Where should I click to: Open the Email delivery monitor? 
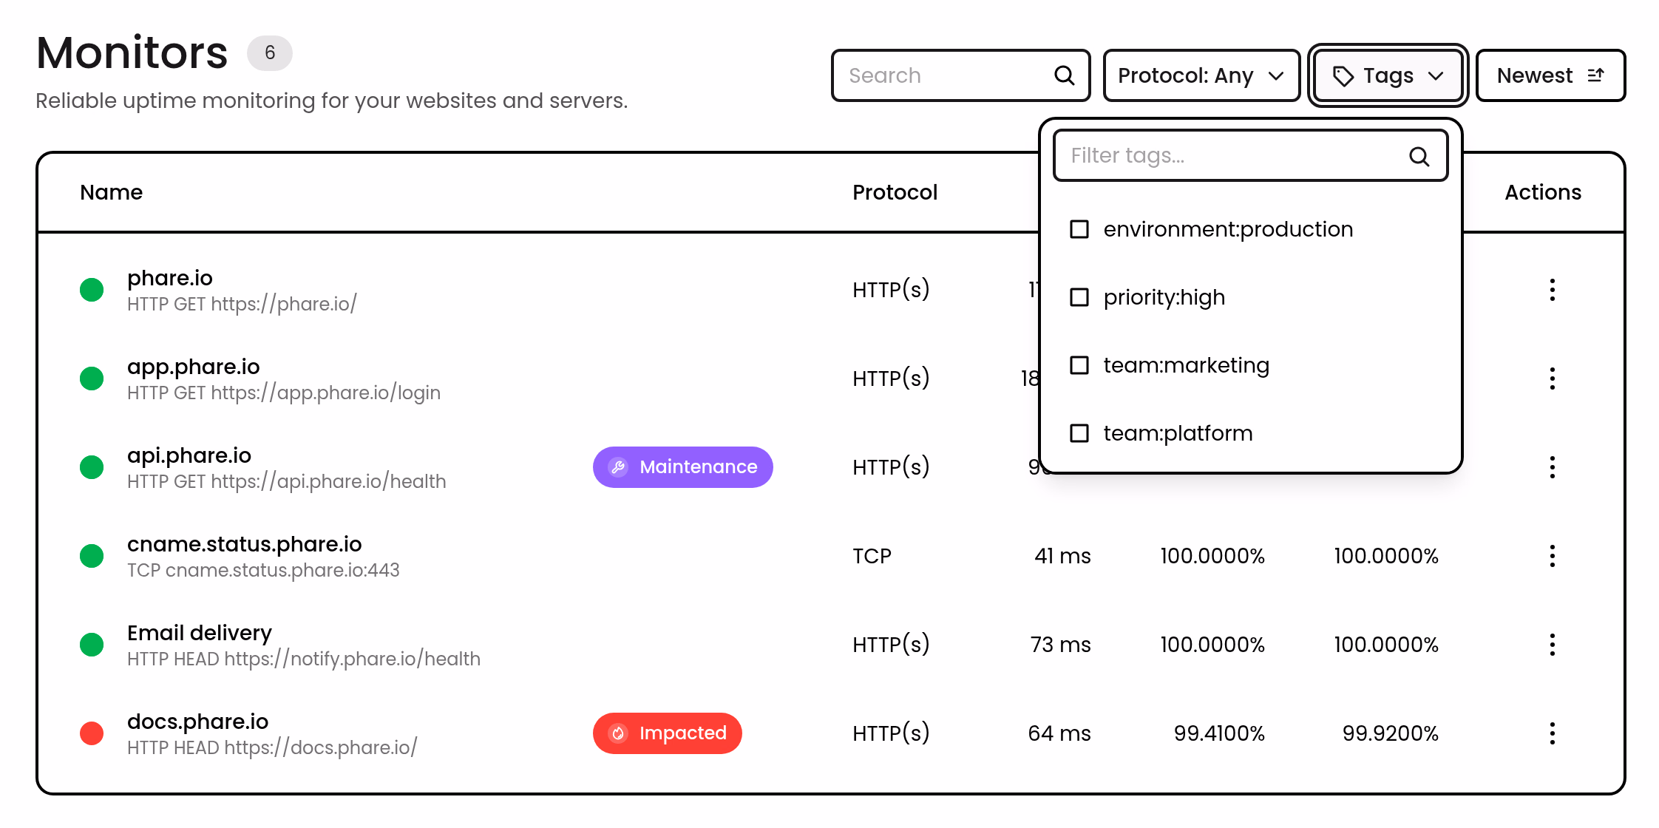click(200, 633)
